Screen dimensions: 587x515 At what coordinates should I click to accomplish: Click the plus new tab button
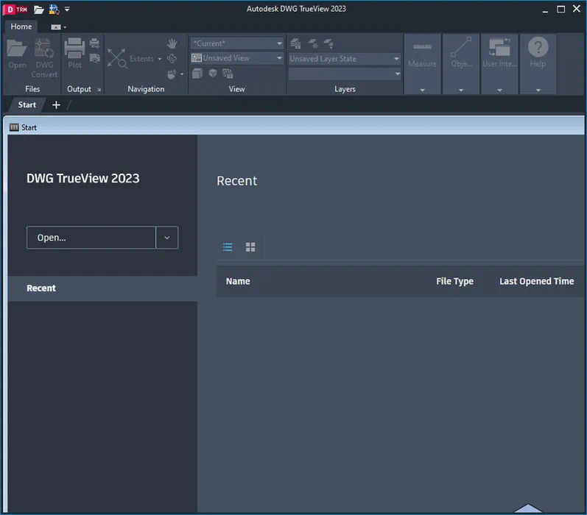(x=56, y=105)
